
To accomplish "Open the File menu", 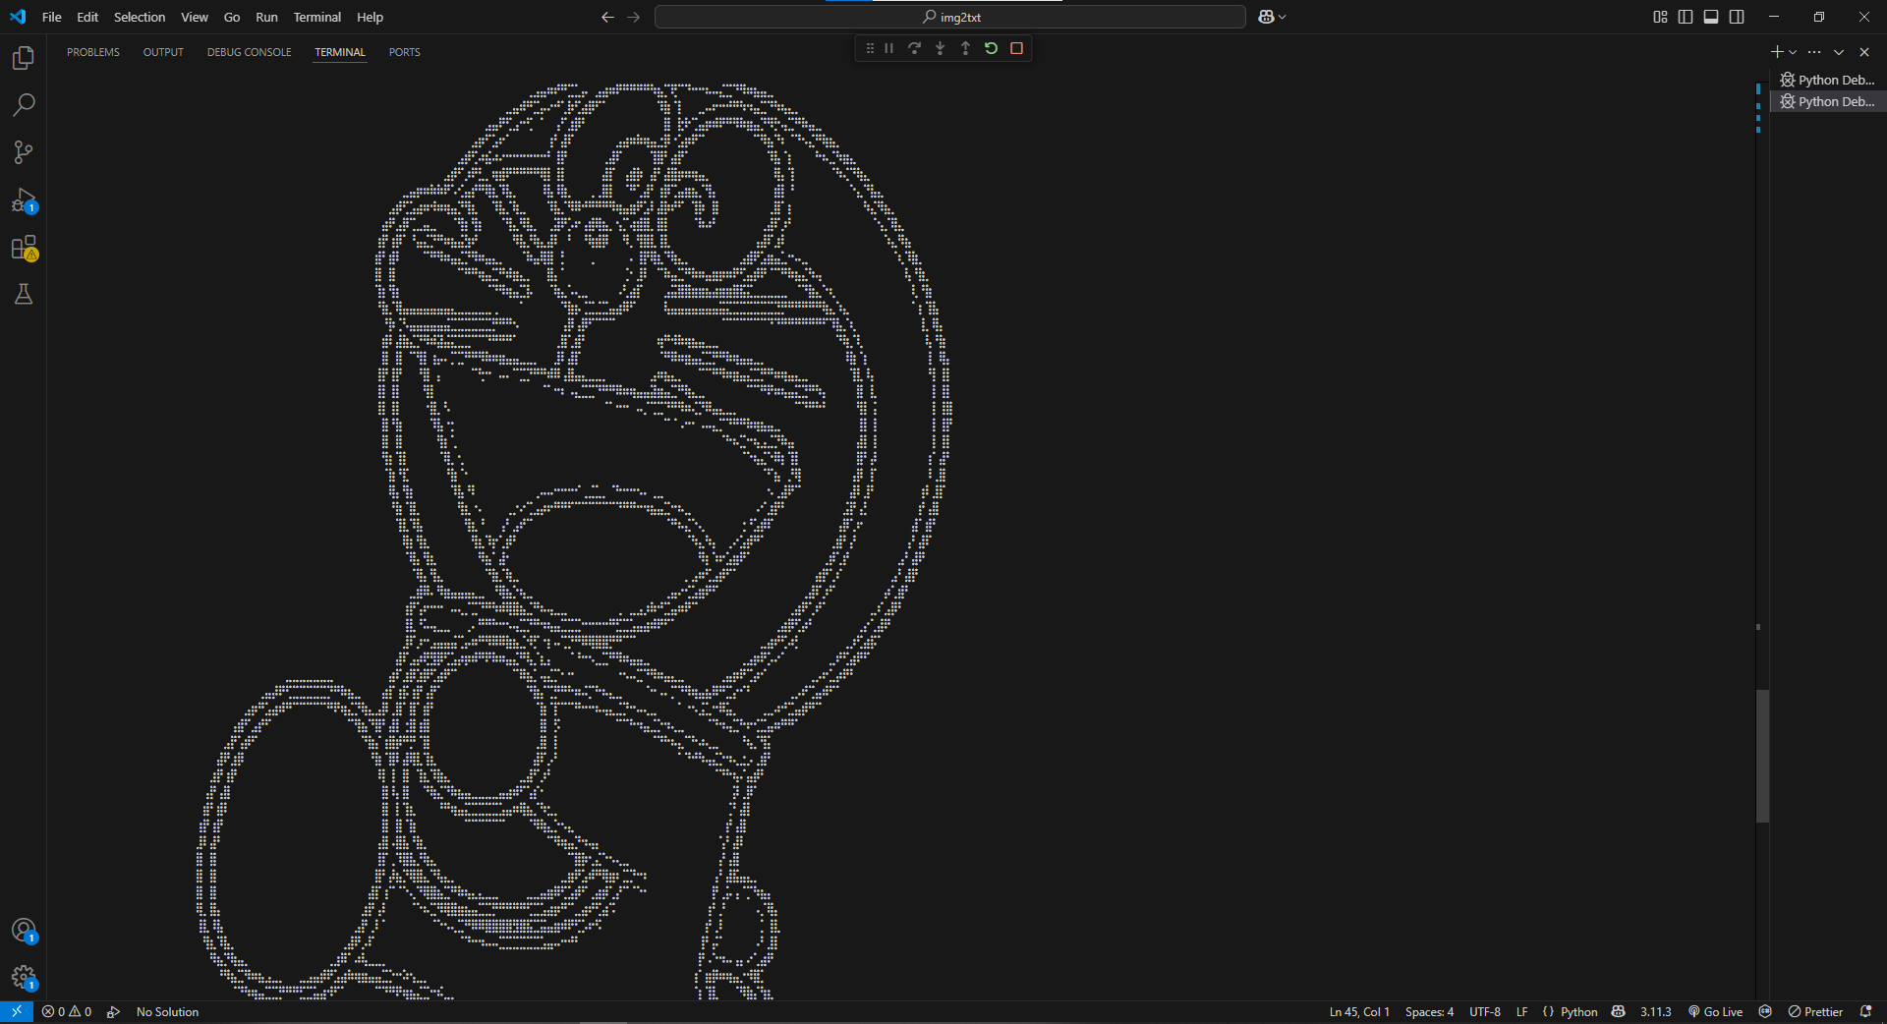I will (52, 17).
